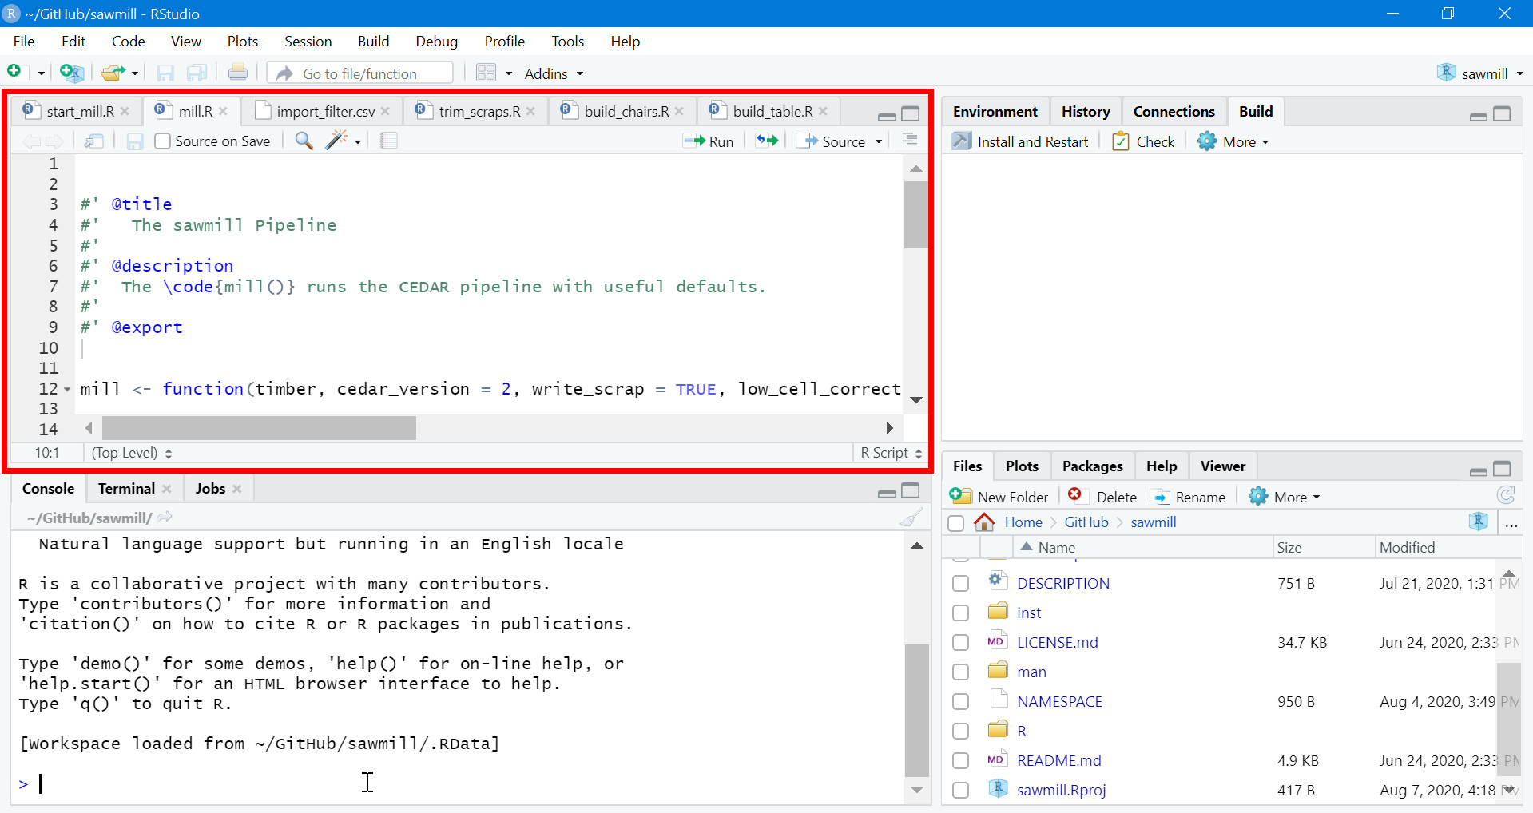Viewport: 1533px width, 813px height.
Task: Maximize the Environment/Build pane
Action: click(x=1503, y=113)
